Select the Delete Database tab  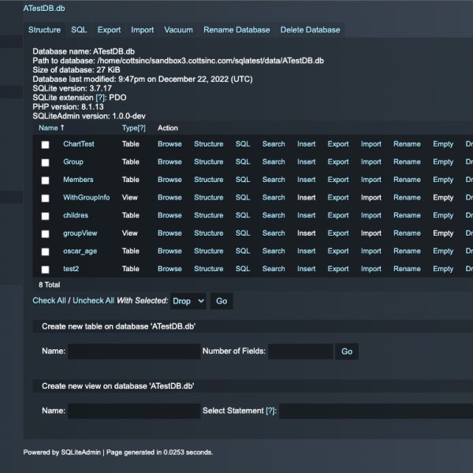[310, 30]
